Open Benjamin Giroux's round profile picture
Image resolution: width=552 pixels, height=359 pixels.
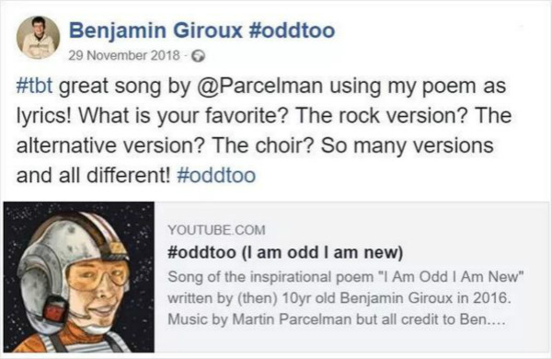coord(38,38)
